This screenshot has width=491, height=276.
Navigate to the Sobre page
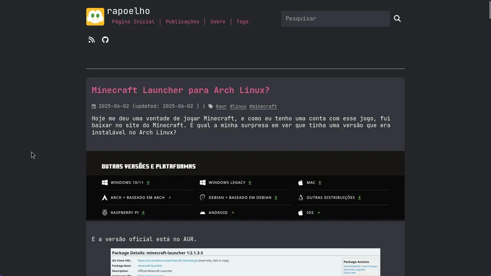click(x=218, y=22)
